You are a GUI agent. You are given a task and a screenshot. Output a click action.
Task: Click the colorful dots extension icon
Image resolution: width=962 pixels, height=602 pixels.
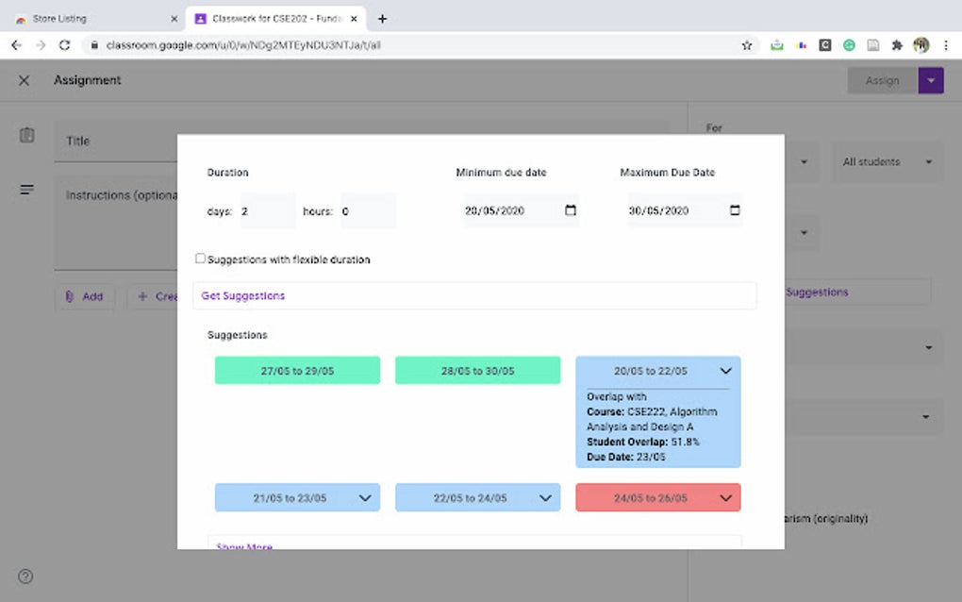801,44
